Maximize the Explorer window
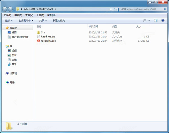The image size is (169, 133). coord(155,2)
